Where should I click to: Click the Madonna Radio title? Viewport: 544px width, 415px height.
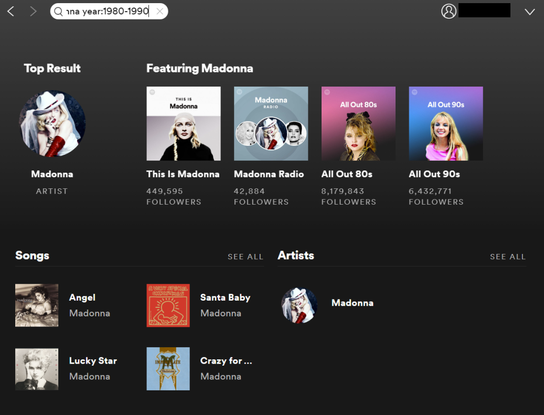tap(269, 174)
